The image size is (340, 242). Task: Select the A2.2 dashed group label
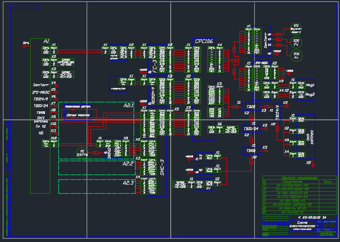(x=128, y=164)
